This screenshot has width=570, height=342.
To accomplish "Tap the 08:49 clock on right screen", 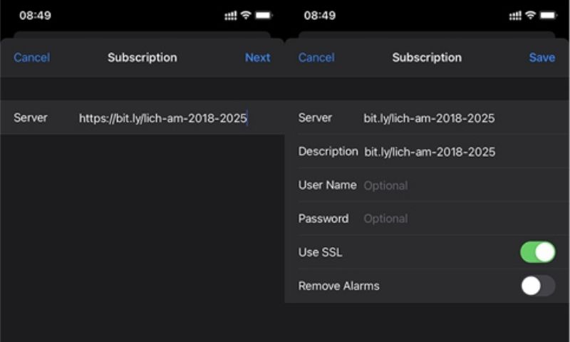I will [x=319, y=15].
